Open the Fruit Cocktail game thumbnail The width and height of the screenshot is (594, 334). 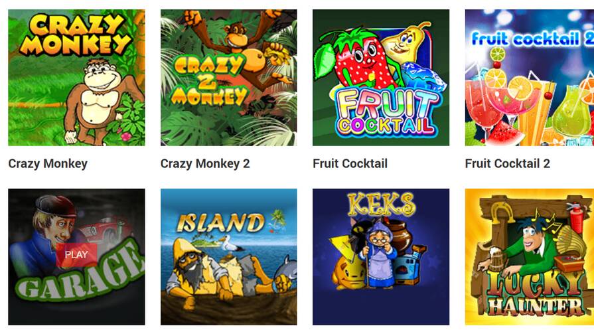click(381, 78)
